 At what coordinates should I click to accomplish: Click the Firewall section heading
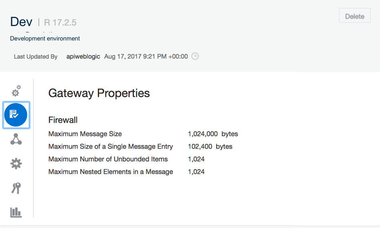(x=63, y=120)
